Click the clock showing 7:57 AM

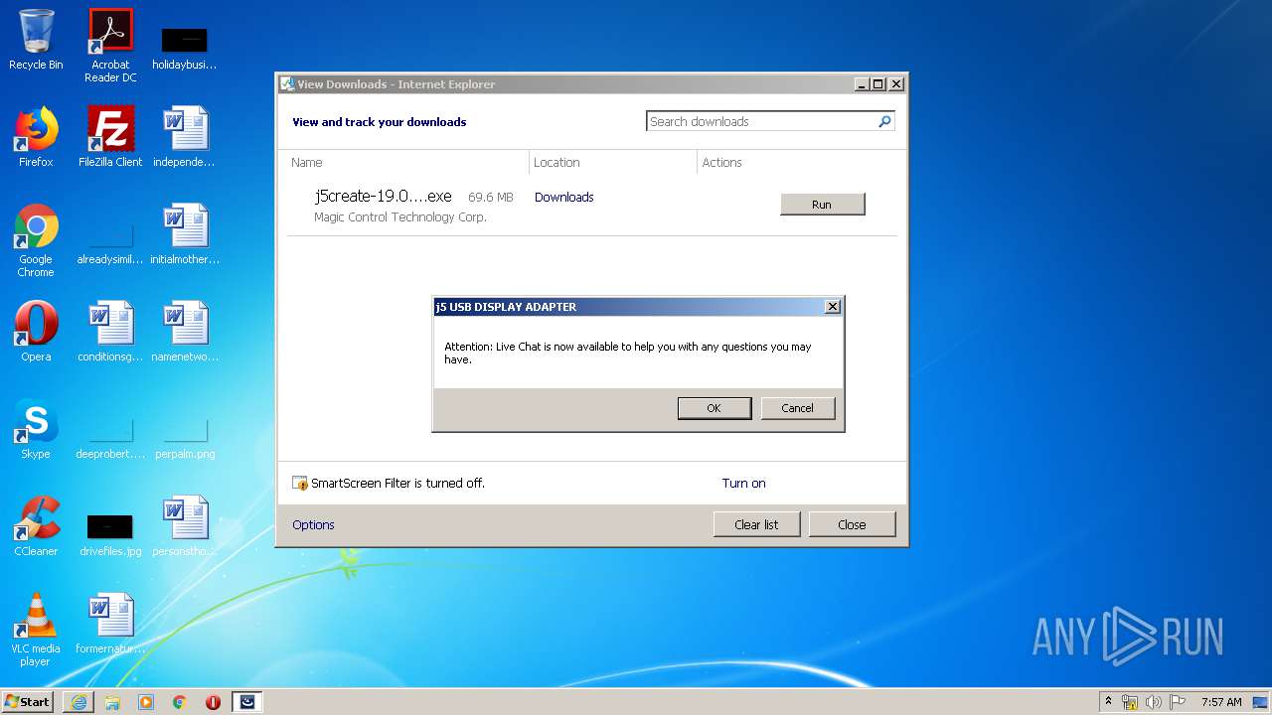click(1221, 702)
